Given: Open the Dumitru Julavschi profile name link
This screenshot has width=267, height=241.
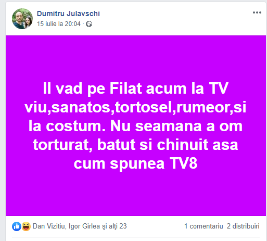Looking at the screenshot, I should tap(68, 14).
